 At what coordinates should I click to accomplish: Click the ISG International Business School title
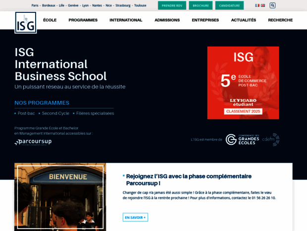(x=61, y=64)
